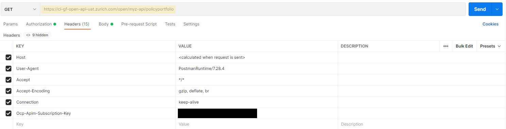Image resolution: width=506 pixels, height=129 pixels.
Task: Open the Presets dropdown
Action: click(490, 46)
